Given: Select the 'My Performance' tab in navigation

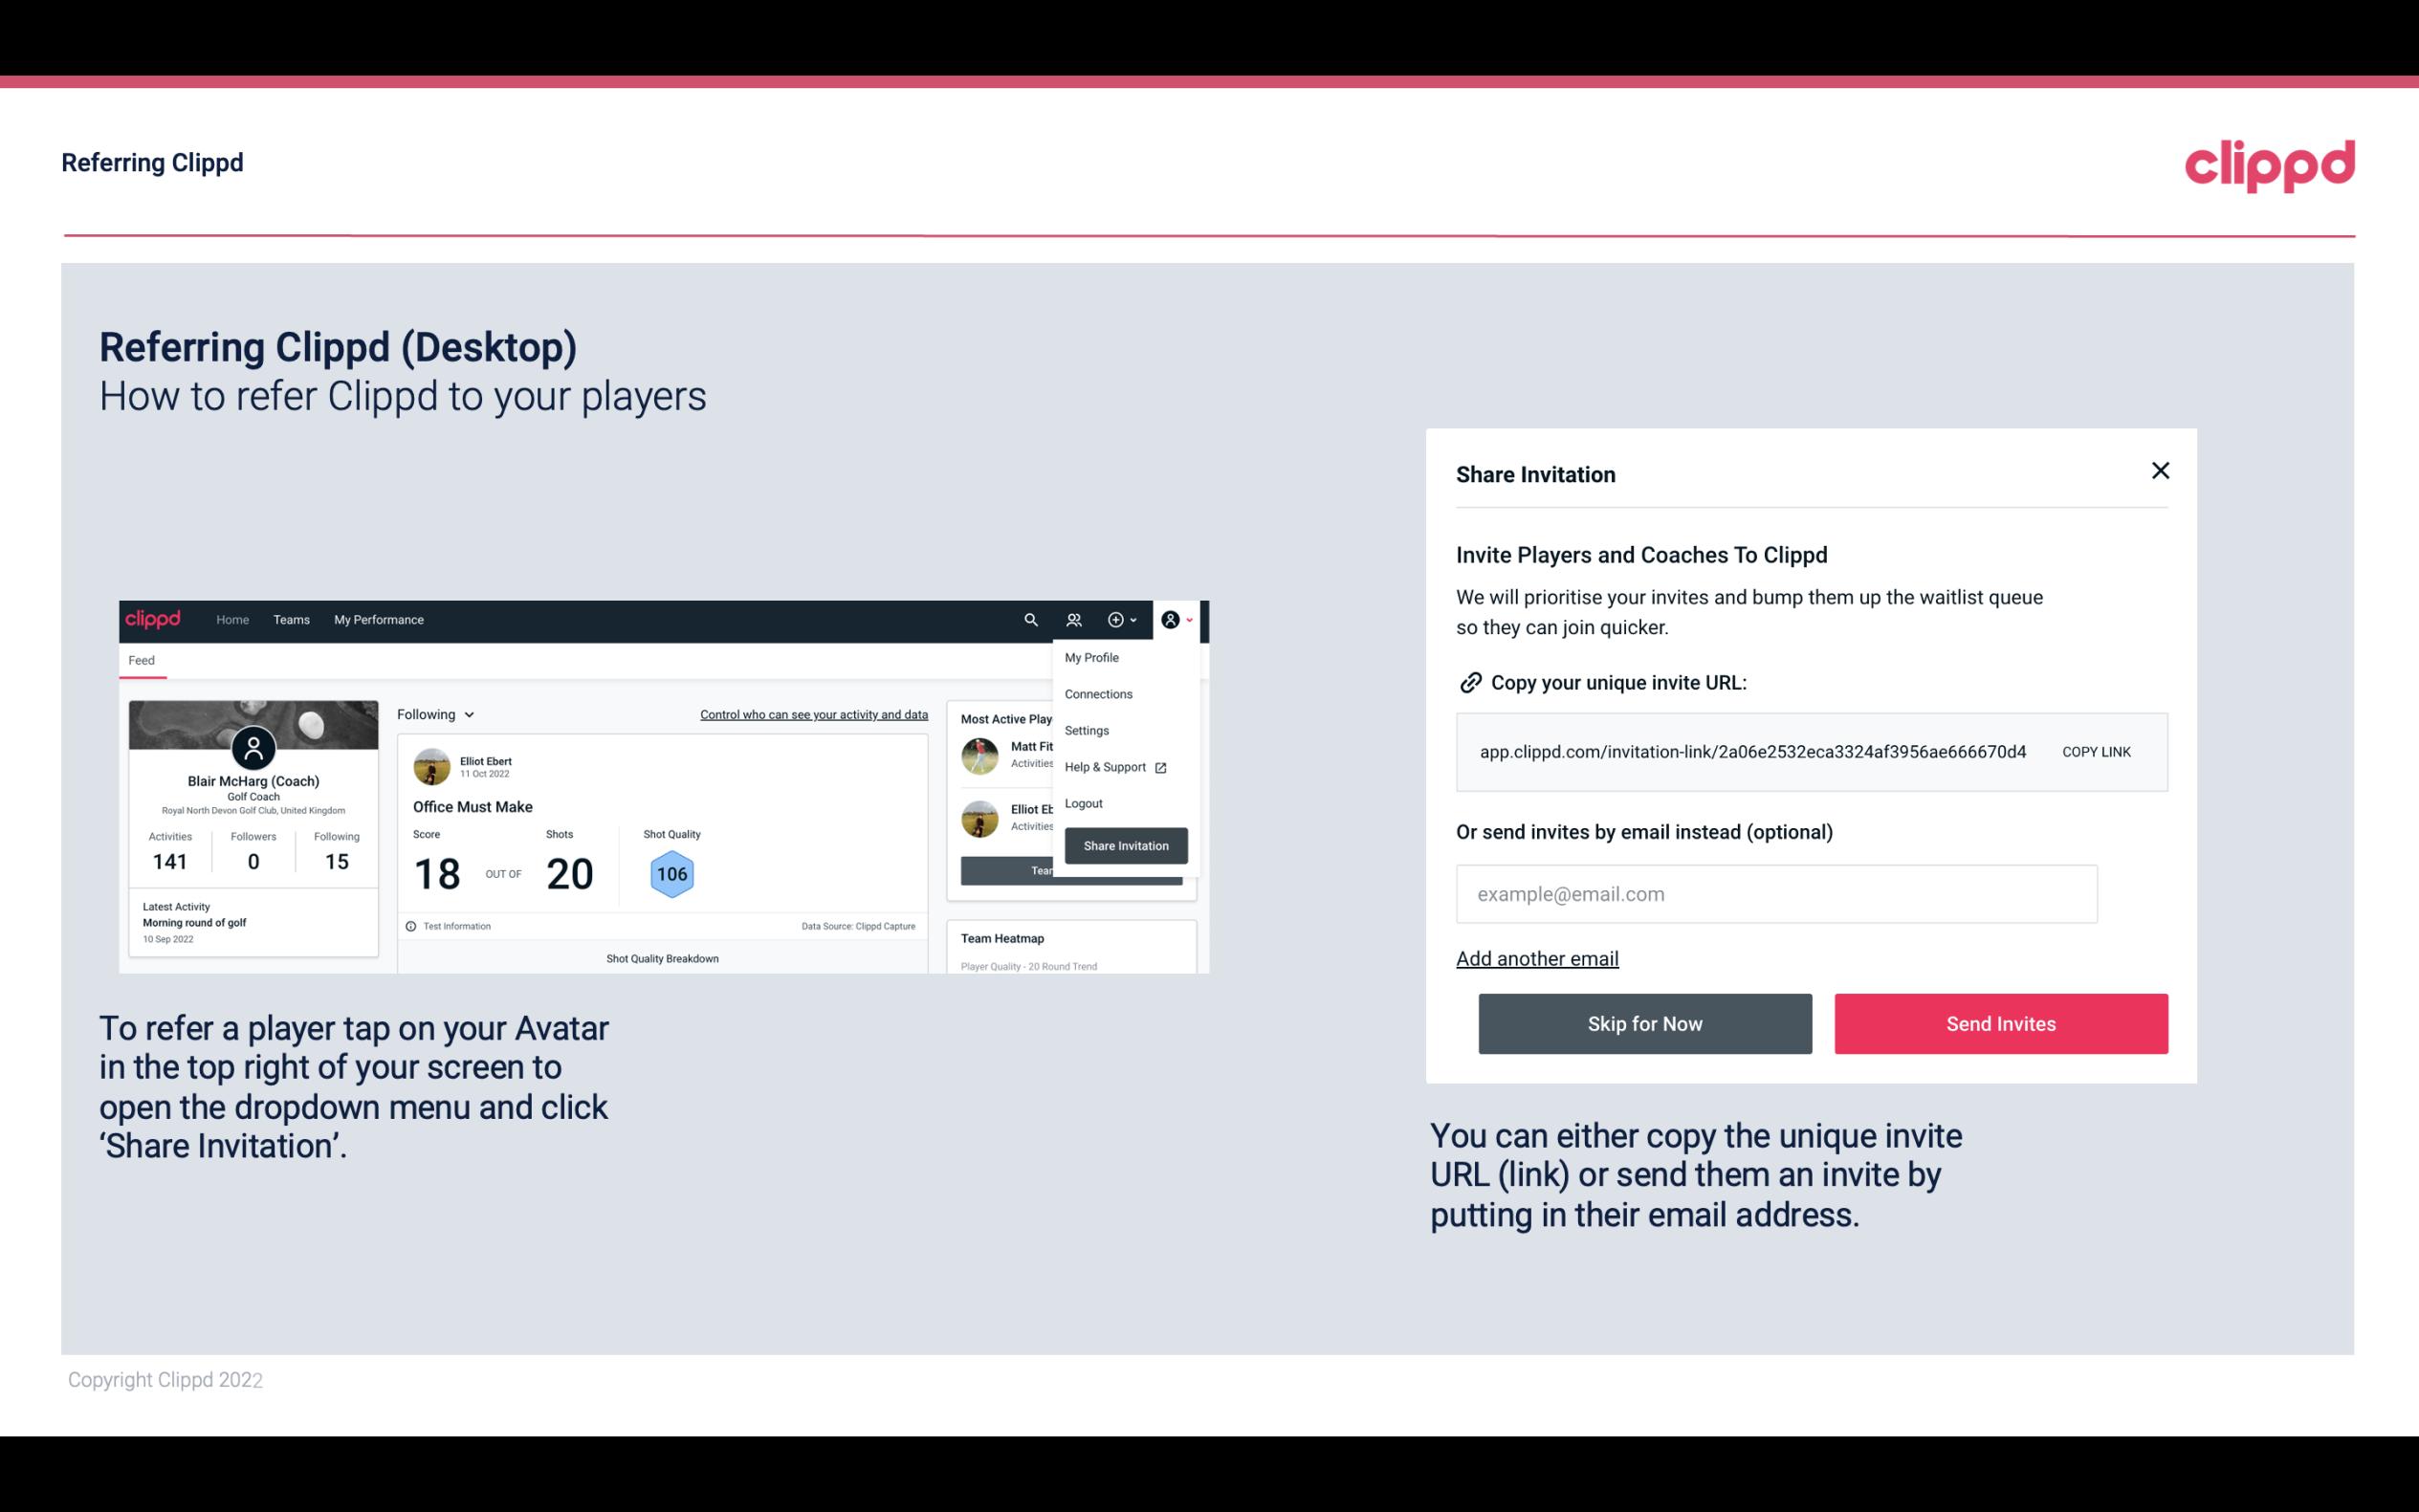Looking at the screenshot, I should click(x=378, y=620).
